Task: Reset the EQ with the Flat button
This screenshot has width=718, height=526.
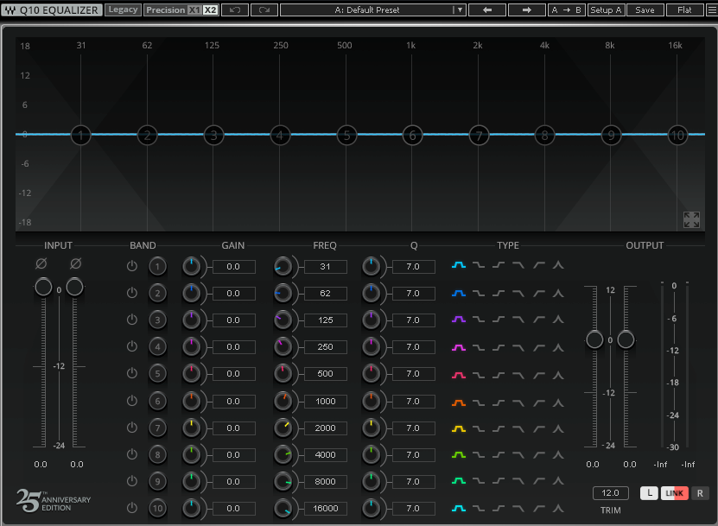Action: tap(684, 10)
